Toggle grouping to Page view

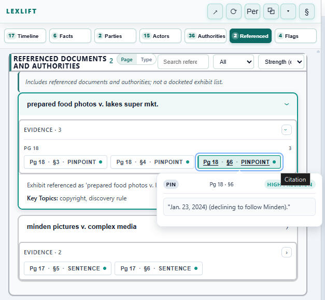pyautogui.click(x=126, y=60)
